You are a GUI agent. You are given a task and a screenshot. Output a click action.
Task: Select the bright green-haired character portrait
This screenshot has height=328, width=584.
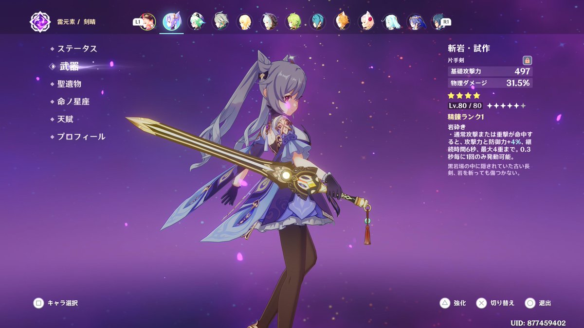click(x=293, y=22)
